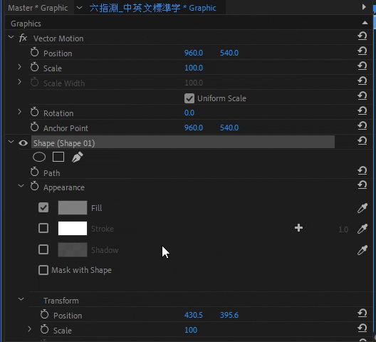Screen dimensions: 376x342
Task: Collapse the Vector Motion effect
Action: 11,37
